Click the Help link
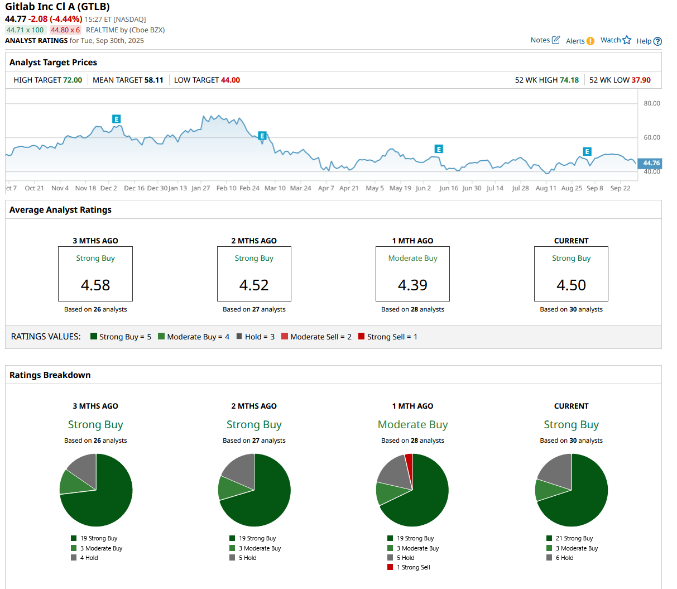This screenshot has width=677, height=589. click(x=644, y=41)
